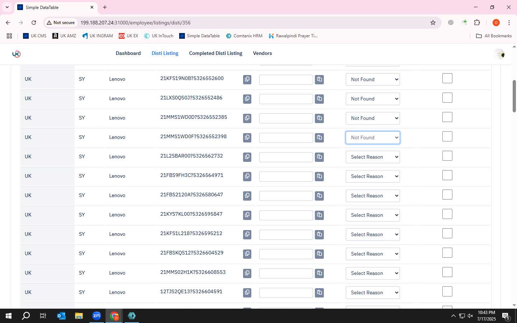The image size is (517, 323).
Task: Copy SKU 21MMS1WD0F?5326552398 with copy icon
Action: [x=247, y=137]
